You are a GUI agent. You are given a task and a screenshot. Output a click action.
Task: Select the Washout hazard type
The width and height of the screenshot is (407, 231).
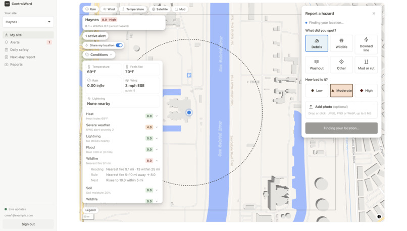click(317, 65)
